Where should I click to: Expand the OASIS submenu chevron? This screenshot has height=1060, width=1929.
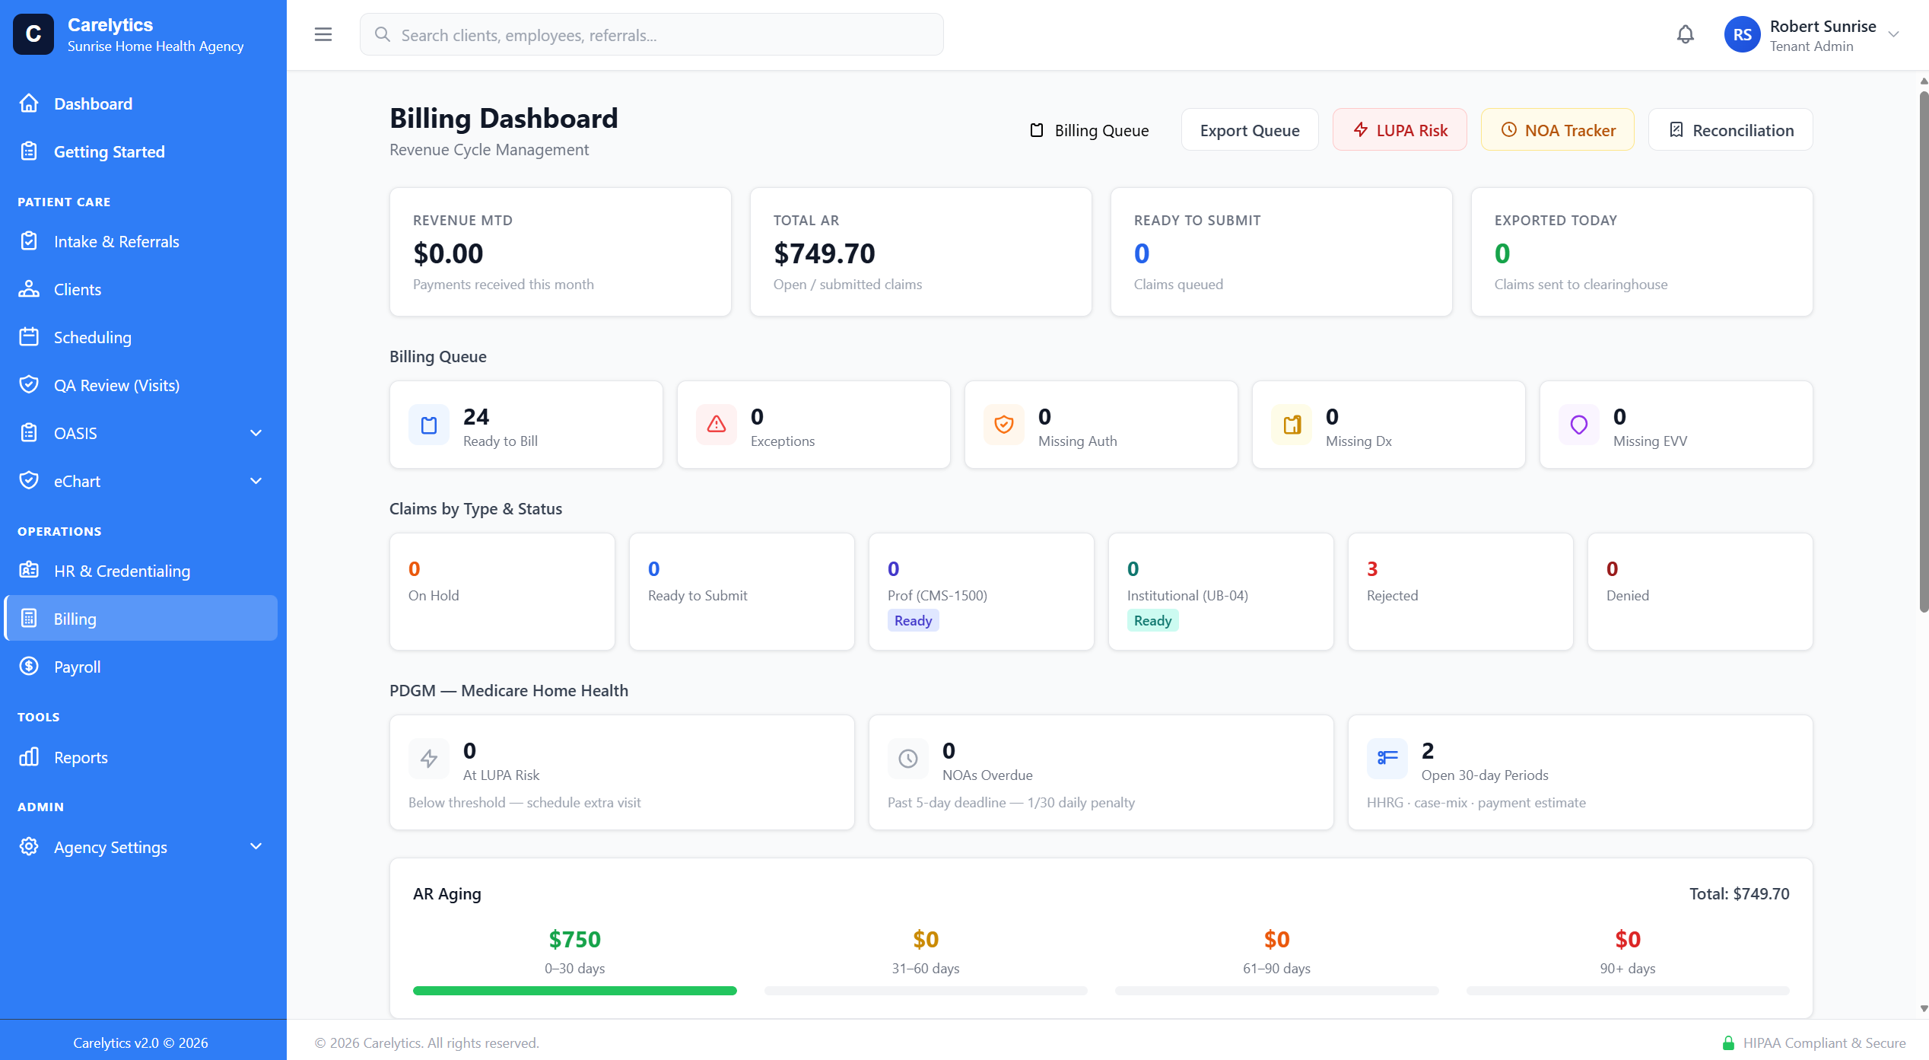click(x=256, y=433)
